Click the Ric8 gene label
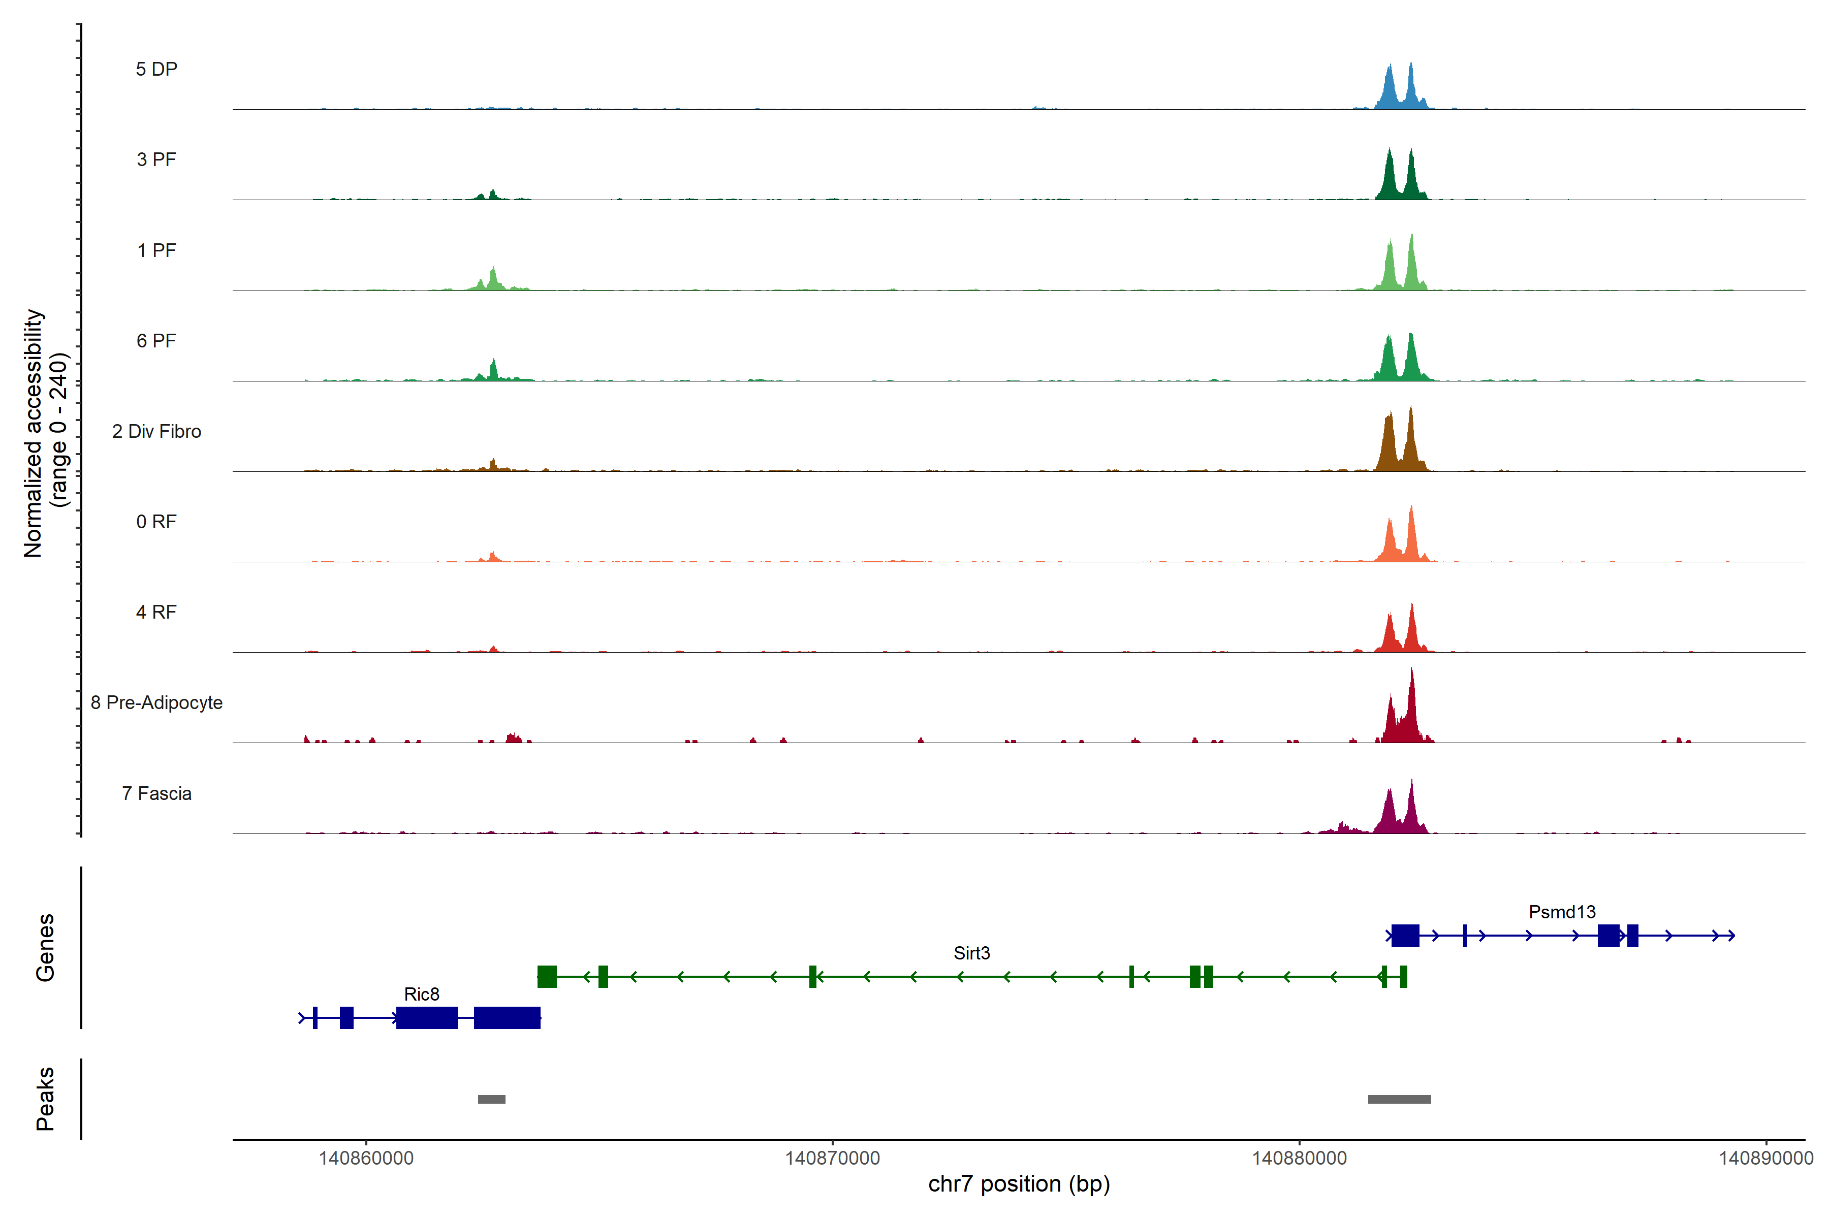This screenshot has width=1829, height=1219. 422,995
